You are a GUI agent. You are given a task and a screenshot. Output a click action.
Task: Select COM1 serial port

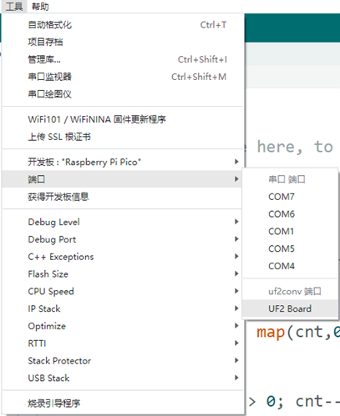pyautogui.click(x=290, y=231)
